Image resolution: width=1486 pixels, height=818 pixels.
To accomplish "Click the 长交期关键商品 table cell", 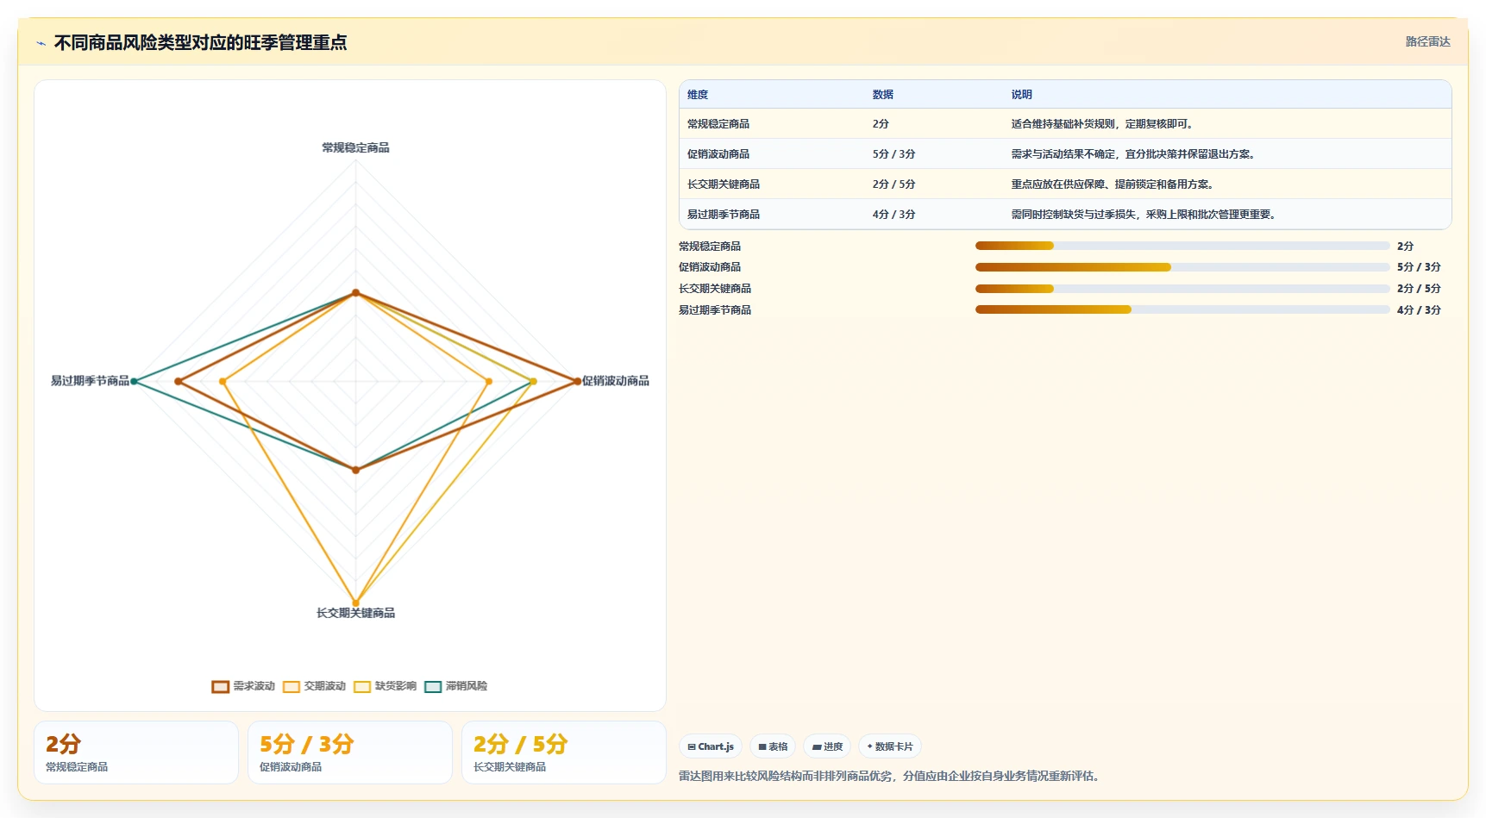I will coord(724,184).
